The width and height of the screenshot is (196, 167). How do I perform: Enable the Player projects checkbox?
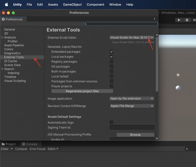111,86
